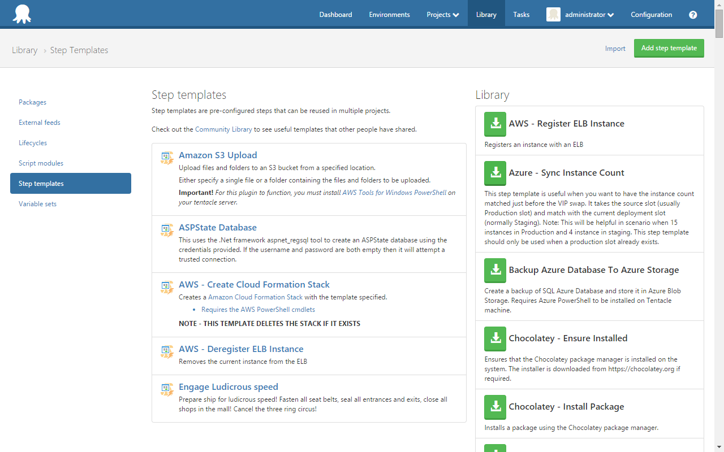Click download icon for Backup Azure Database
This screenshot has width=724, height=452.
[x=495, y=271]
